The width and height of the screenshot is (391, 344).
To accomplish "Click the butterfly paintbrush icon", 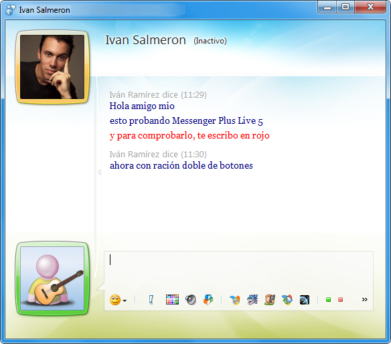I will pos(235,300).
